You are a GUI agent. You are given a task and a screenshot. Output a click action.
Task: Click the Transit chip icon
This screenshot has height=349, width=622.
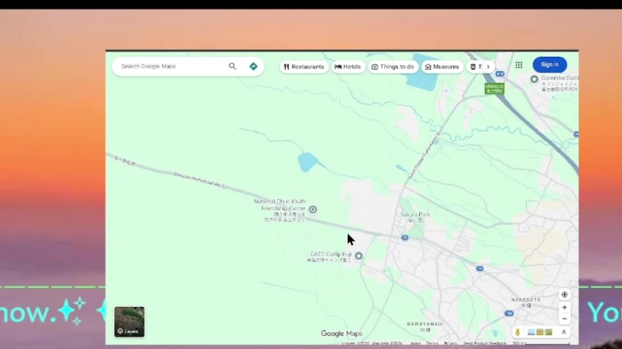tap(473, 67)
